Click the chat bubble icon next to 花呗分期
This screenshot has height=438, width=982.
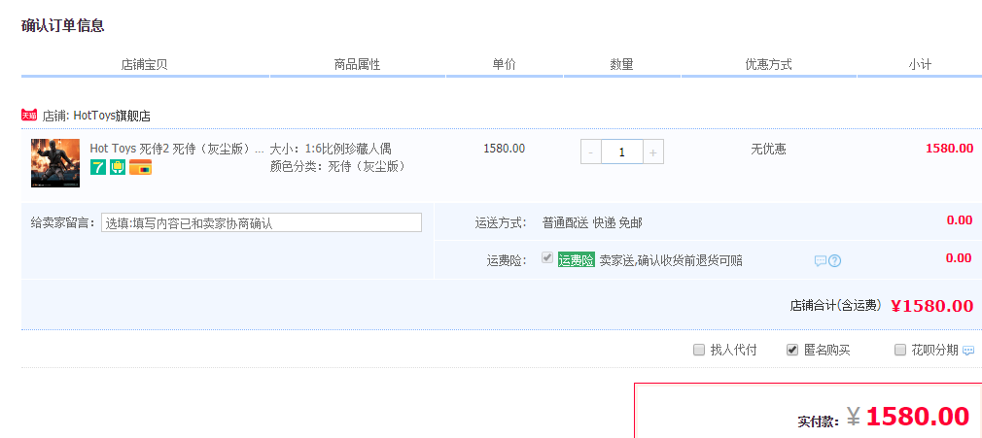968,351
